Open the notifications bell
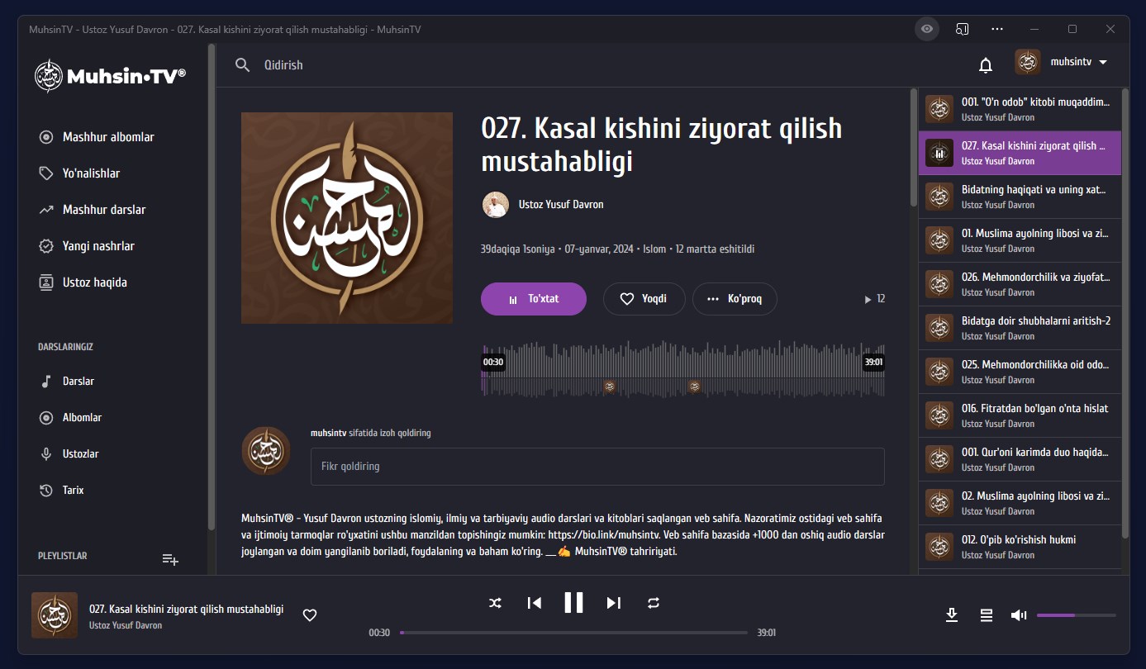1146x669 pixels. click(985, 64)
